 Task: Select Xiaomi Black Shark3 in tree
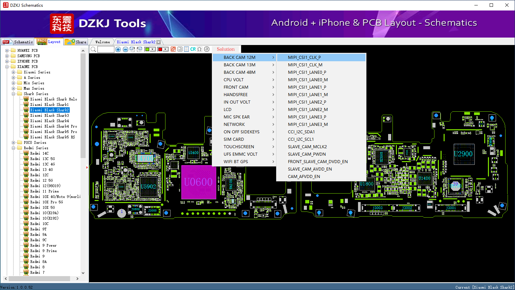pyautogui.click(x=49, y=115)
